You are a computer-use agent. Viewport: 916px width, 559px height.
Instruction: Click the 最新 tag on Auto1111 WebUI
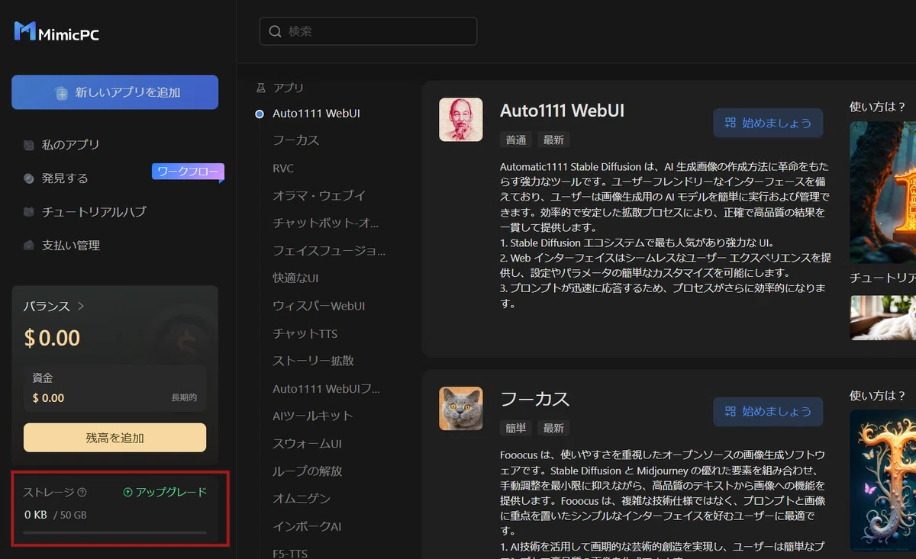pyautogui.click(x=553, y=140)
